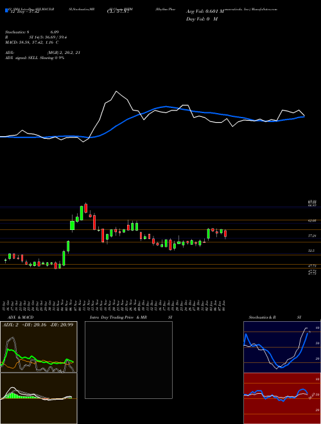321x424 pixels.
Task: Click the 62.03 price axis label
Action: click(x=313, y=220)
